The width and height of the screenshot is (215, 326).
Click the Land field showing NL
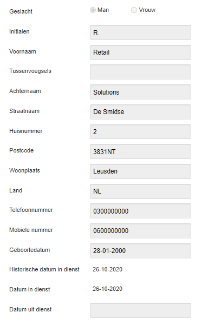[x=140, y=191]
